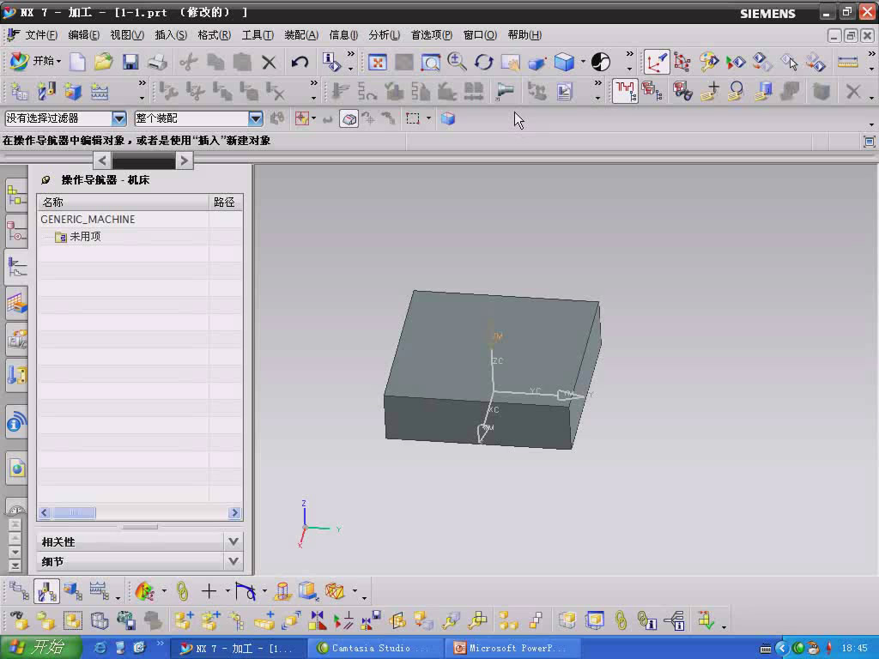
Task: Click the Delete X icon in top toolbar
Action: pos(269,62)
